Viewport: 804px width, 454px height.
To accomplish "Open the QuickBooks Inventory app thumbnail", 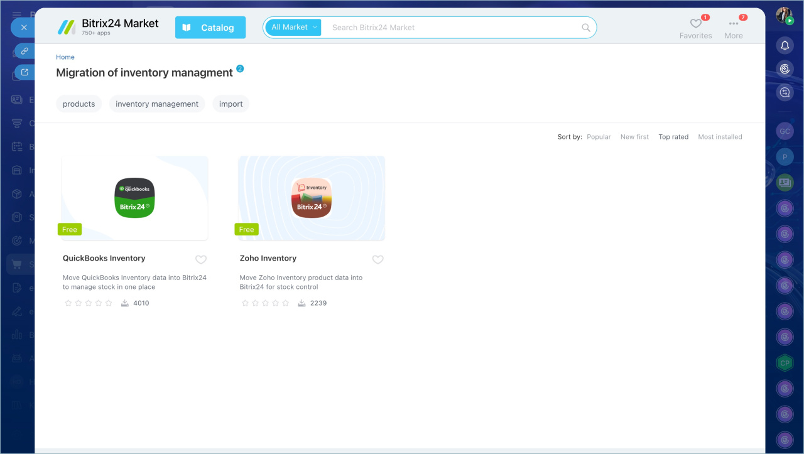I will (134, 198).
